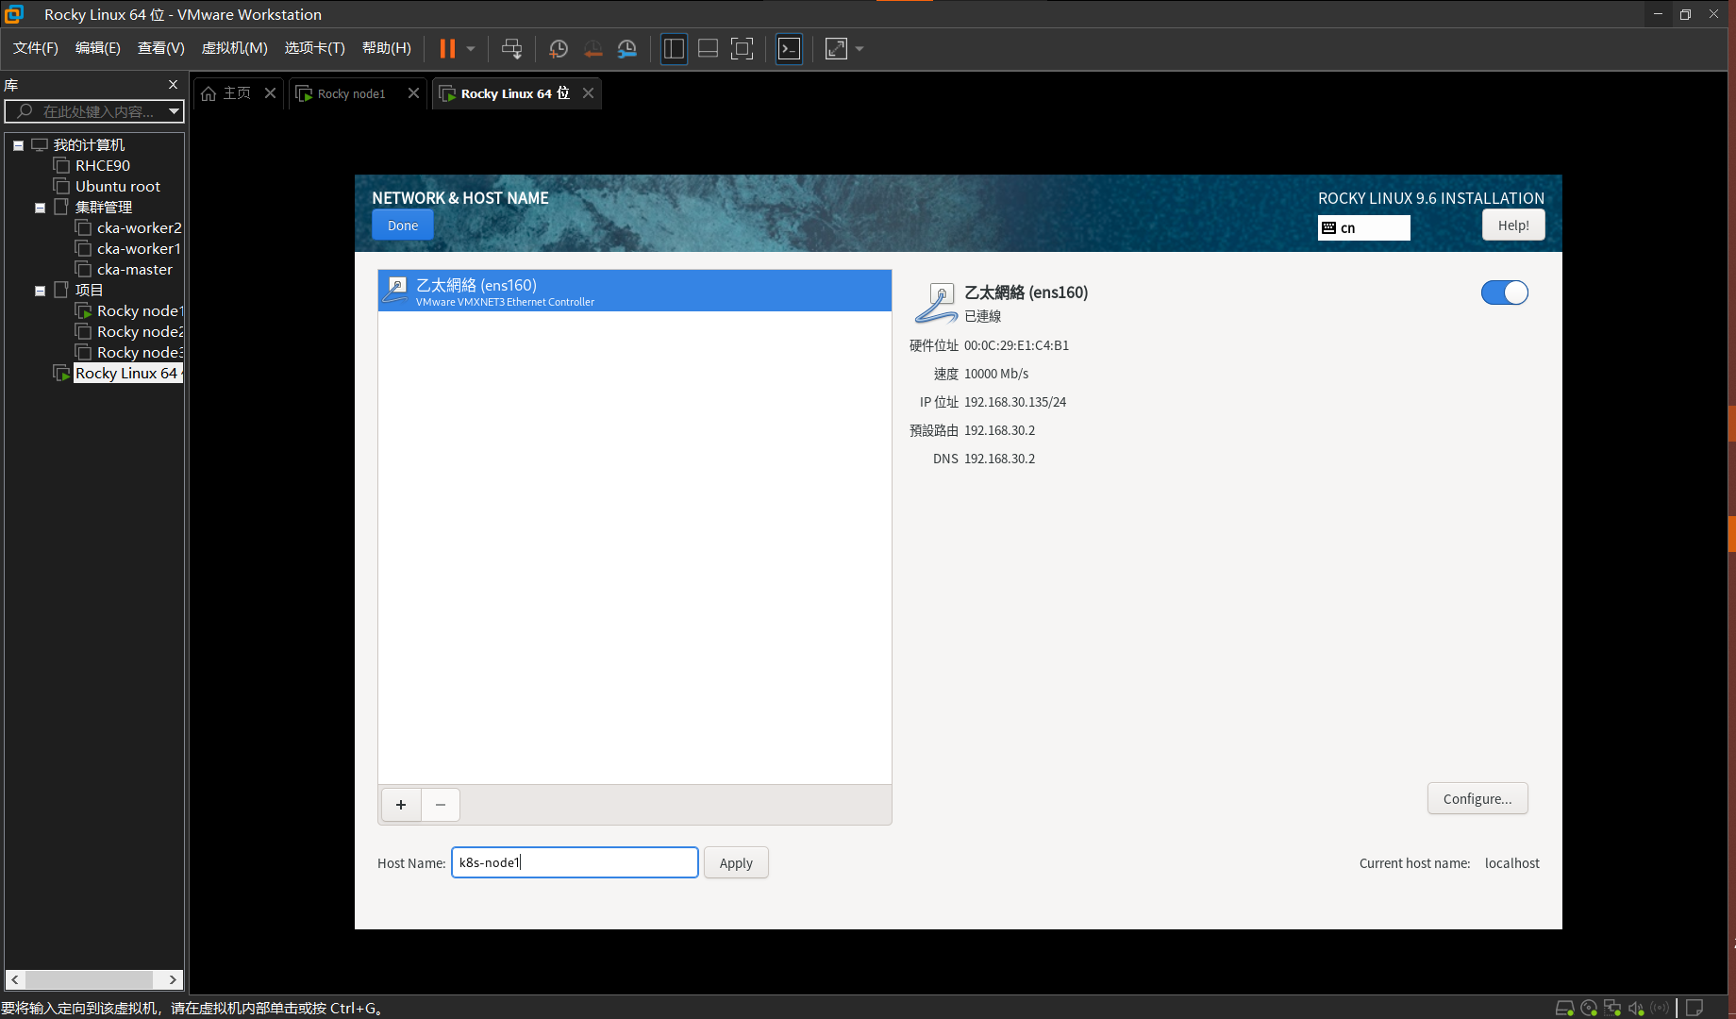Click the sound card status icon
Image resolution: width=1736 pixels, height=1019 pixels.
(1636, 1008)
